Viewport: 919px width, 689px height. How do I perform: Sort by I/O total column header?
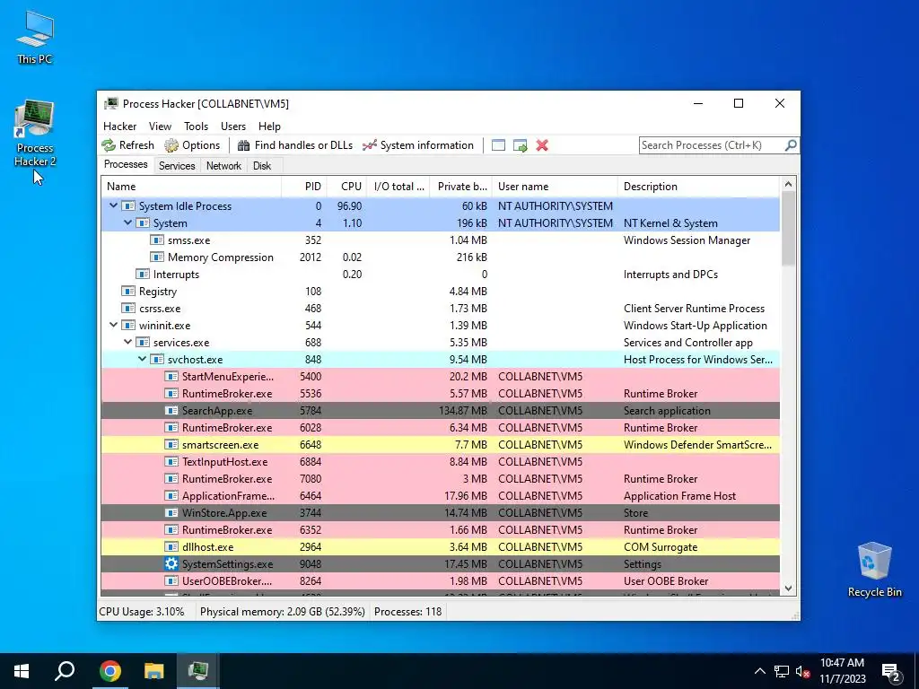point(398,187)
